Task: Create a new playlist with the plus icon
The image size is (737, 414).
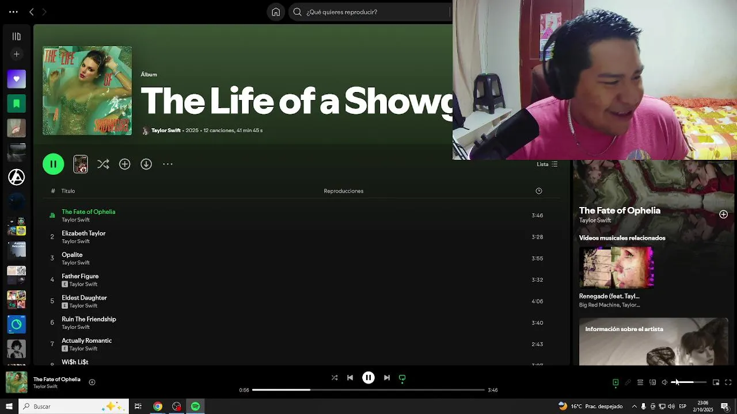Action: [x=17, y=54]
